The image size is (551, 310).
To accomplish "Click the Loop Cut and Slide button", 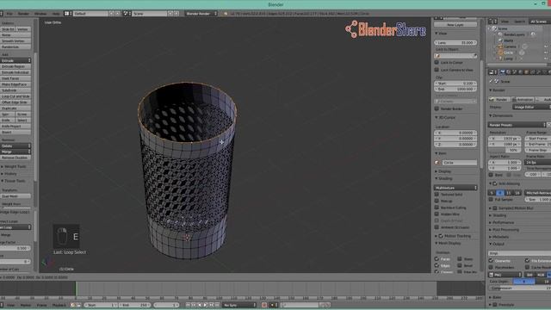I will pos(15,96).
